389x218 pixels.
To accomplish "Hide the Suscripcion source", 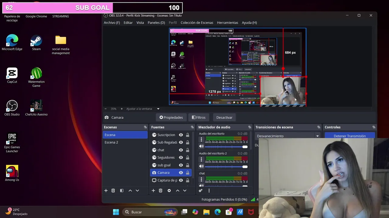I will point(181,135).
